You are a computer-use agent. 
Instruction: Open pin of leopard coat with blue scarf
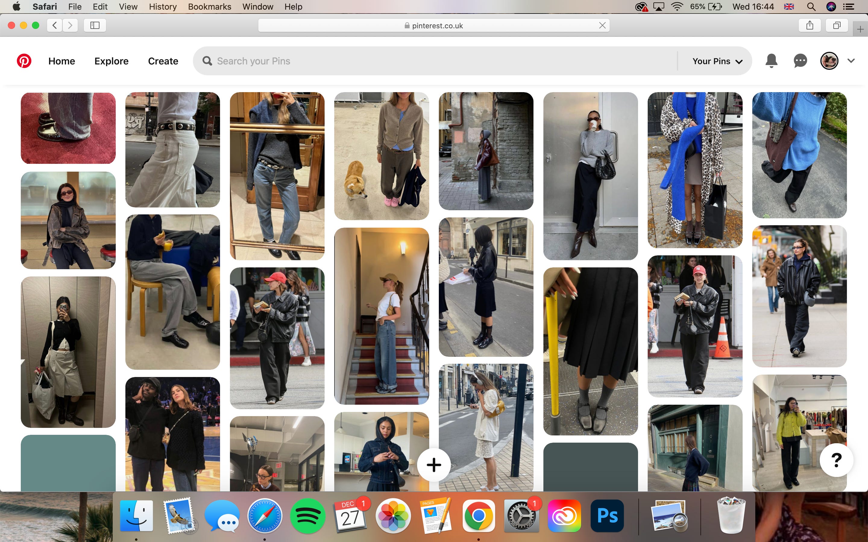(695, 170)
